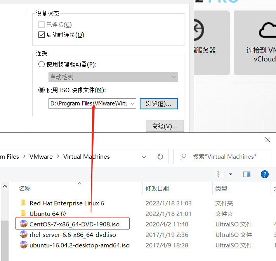Expand chevron after Program Files breadcrumb
The width and height of the screenshot is (276, 261).
[x=24, y=156]
